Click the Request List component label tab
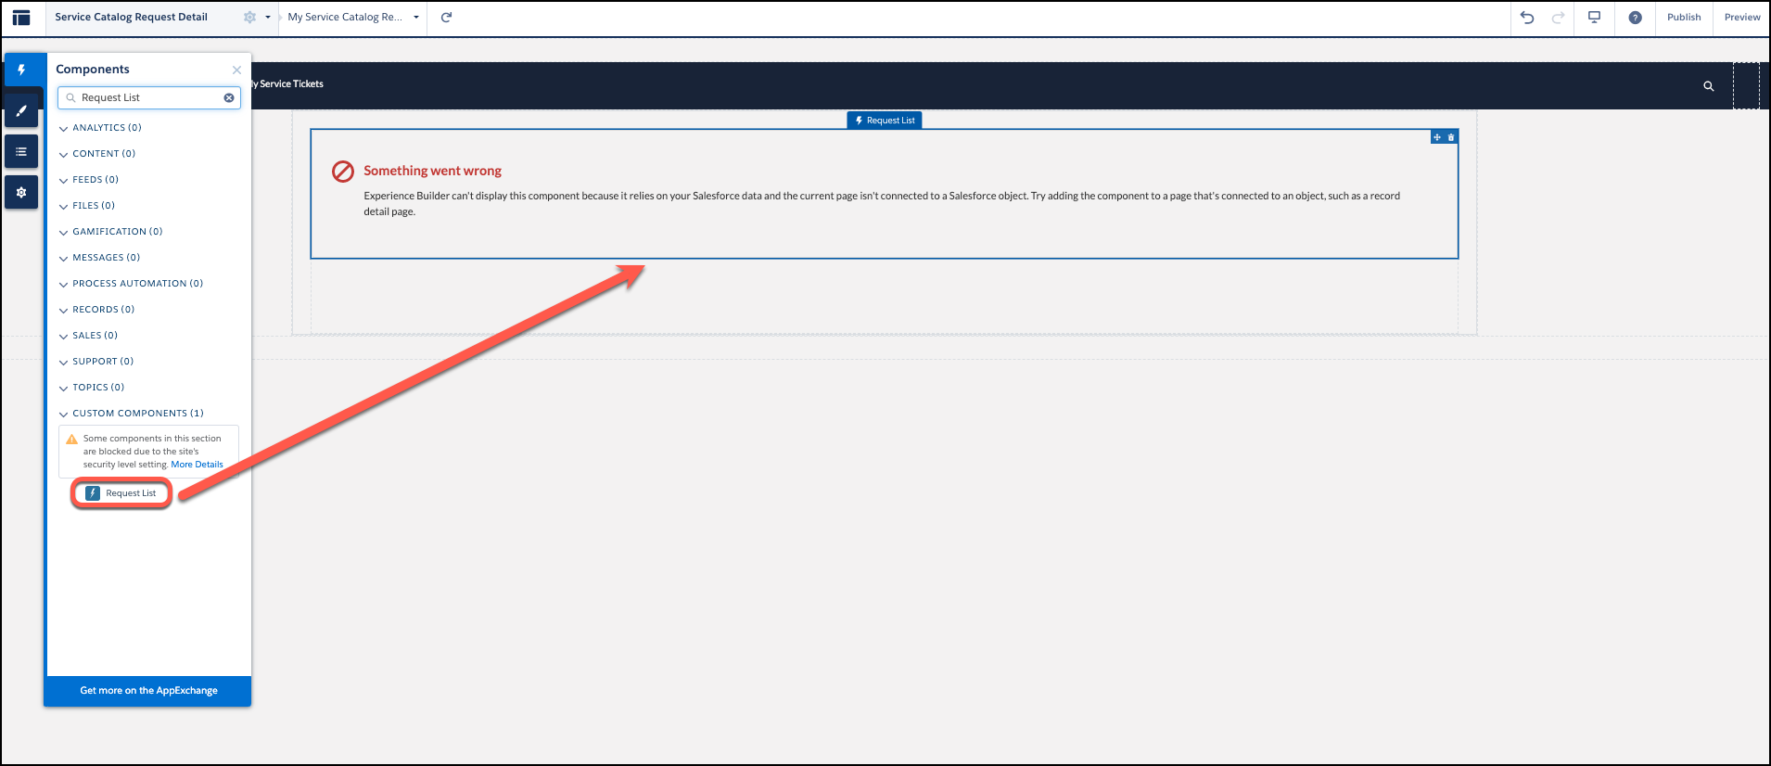 (x=885, y=121)
